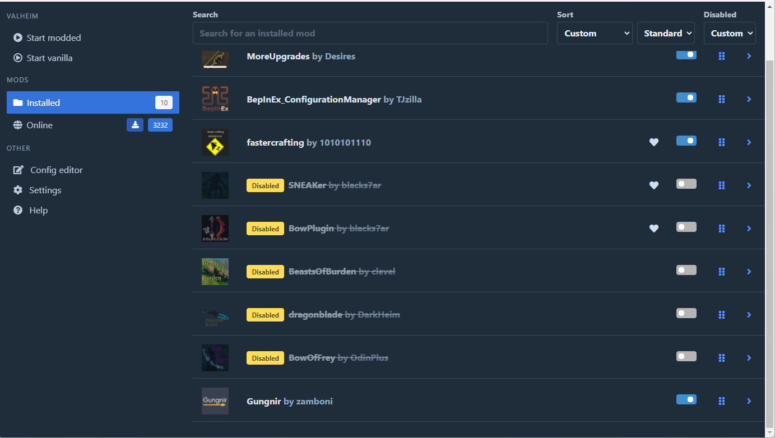Expand the BowOfFrey row chevron

coord(749,358)
